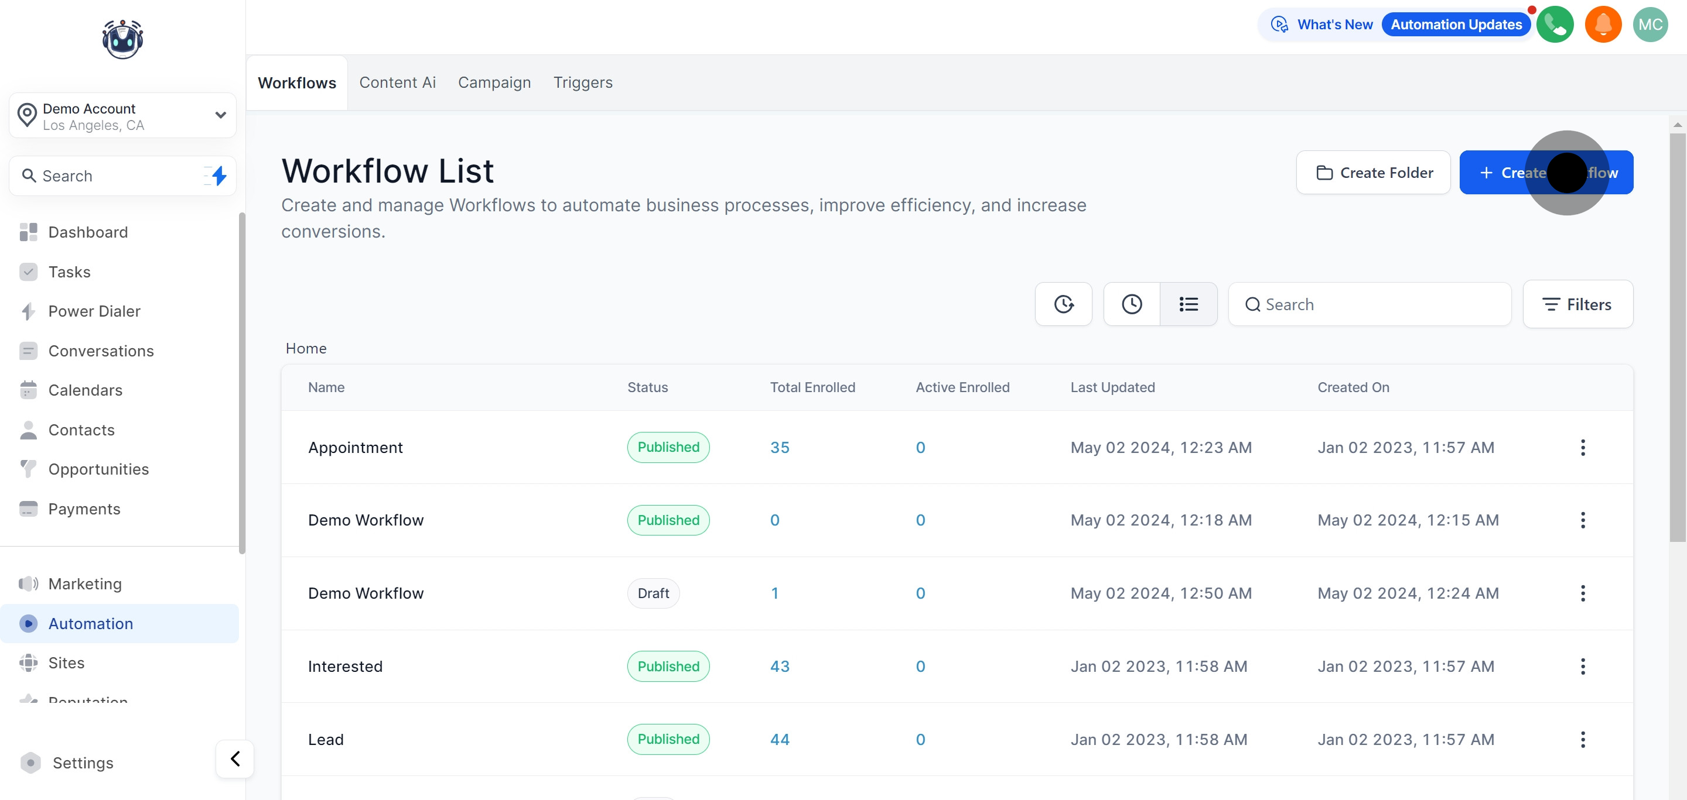Open the app robot logo
Screen dimensions: 1687x800
tap(122, 39)
